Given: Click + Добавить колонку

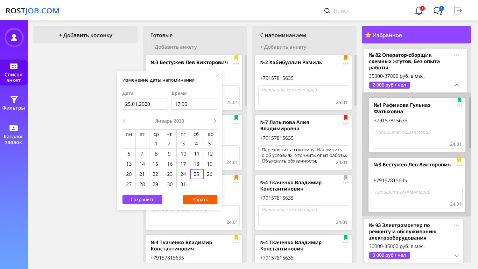Looking at the screenshot, I should pyautogui.click(x=85, y=35).
